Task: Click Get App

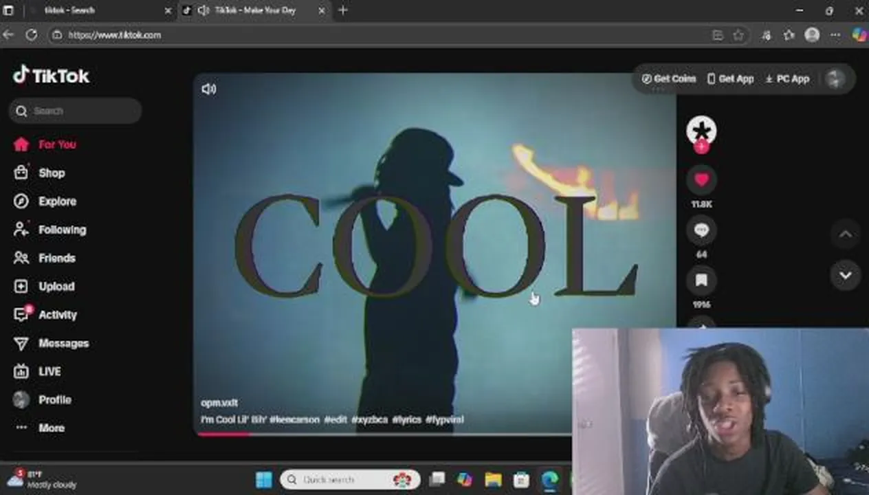Action: 730,78
